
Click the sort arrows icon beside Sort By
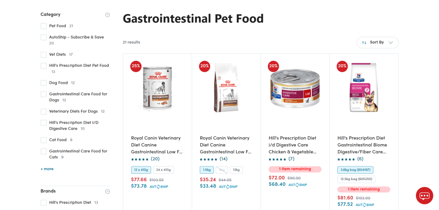(364, 42)
